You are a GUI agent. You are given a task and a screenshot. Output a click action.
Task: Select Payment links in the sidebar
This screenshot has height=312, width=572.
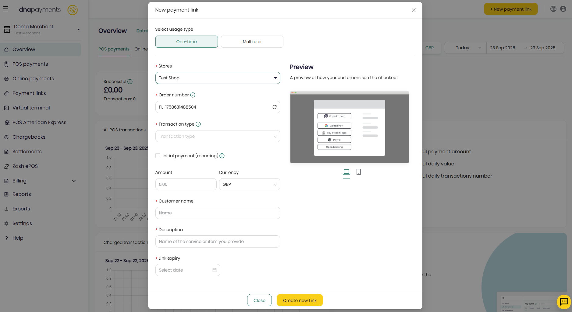[29, 93]
